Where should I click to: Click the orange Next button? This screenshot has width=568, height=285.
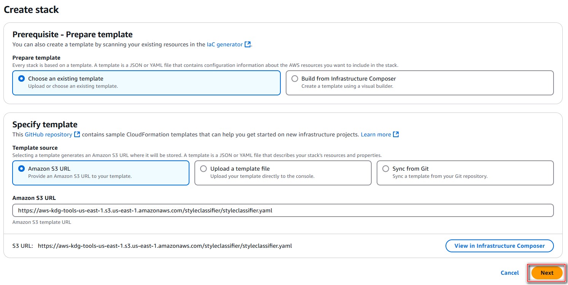547,273
